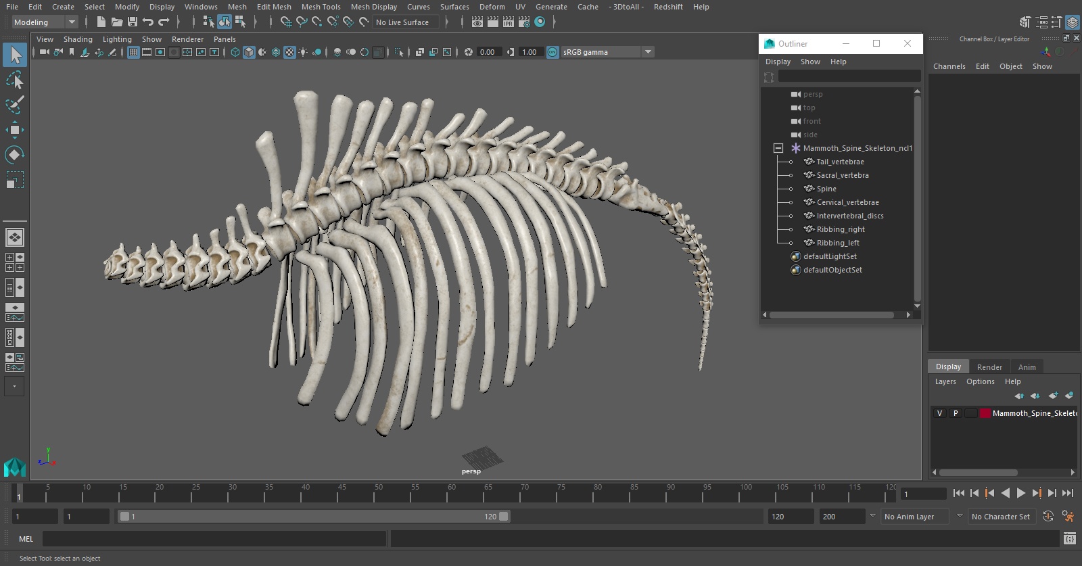This screenshot has width=1082, height=566.
Task: Save the scene with the floppy icon
Action: click(x=133, y=22)
